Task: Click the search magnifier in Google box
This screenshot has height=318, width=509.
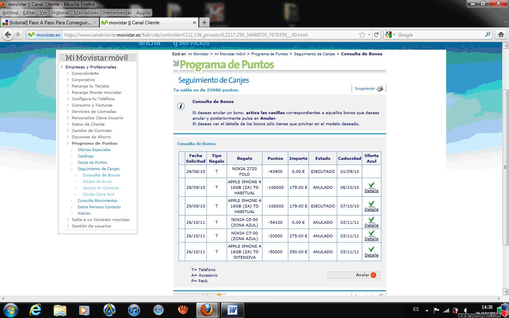Action: tap(488, 35)
